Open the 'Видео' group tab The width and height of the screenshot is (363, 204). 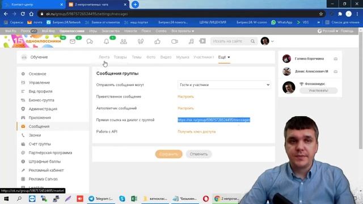point(166,57)
